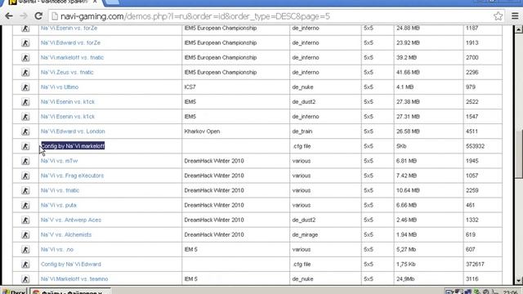The image size is (523, 294).
Task: Open the Na'V vs. Antwerp Aces link
Action: [x=71, y=220]
